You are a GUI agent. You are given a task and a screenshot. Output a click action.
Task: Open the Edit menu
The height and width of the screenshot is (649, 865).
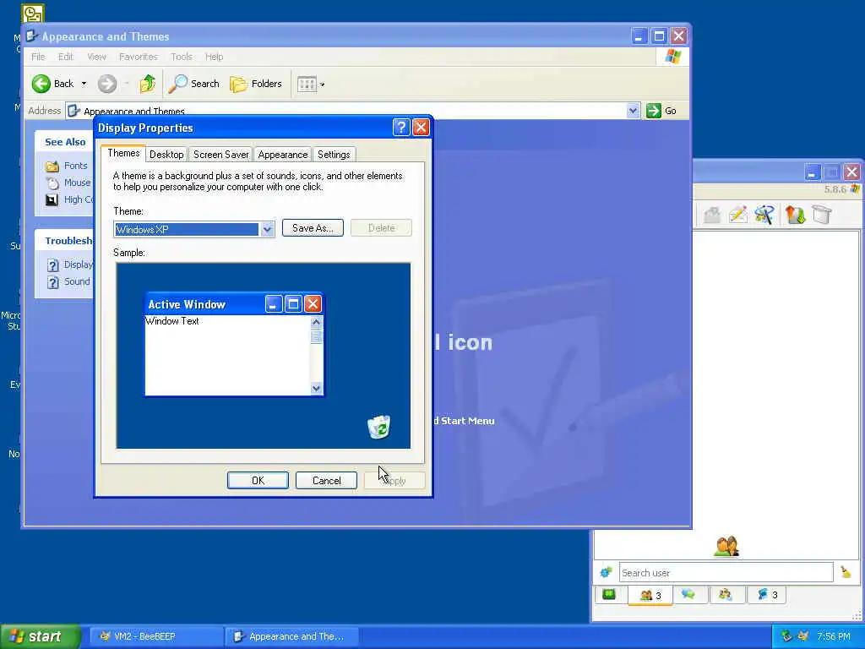66,57
